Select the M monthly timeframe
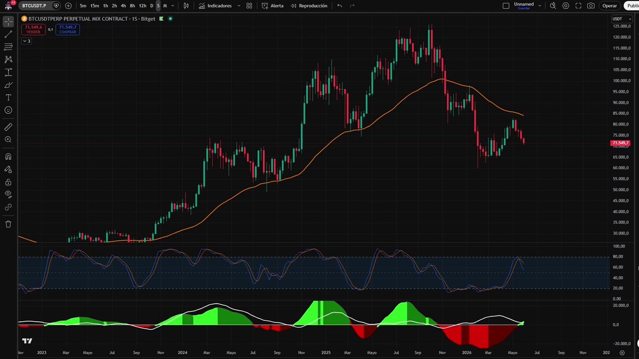Viewport: 639px width, 359px height. [165, 6]
